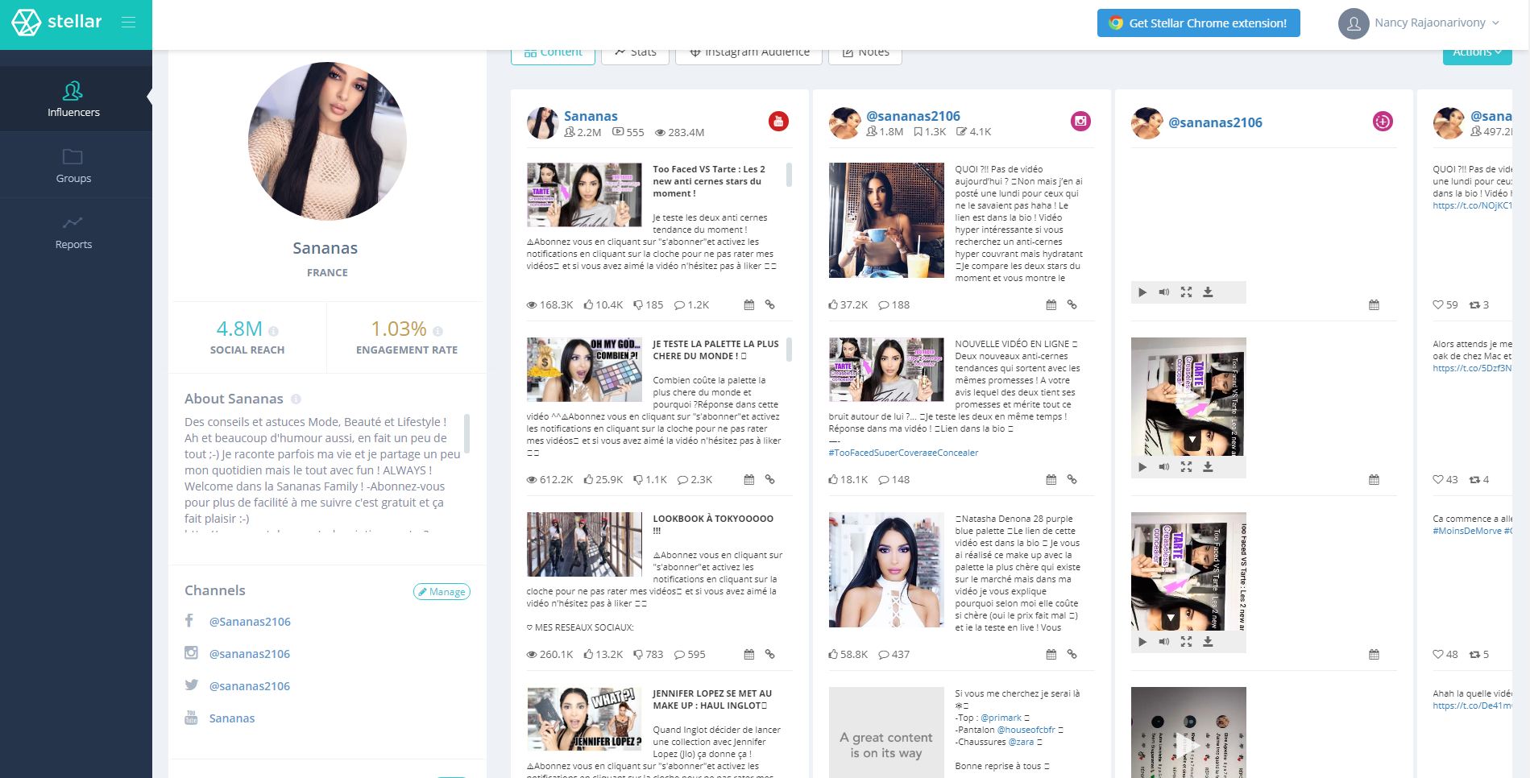The width and height of the screenshot is (1530, 778).
Task: Click the info icon next to Social Reach
Action: pos(273,331)
